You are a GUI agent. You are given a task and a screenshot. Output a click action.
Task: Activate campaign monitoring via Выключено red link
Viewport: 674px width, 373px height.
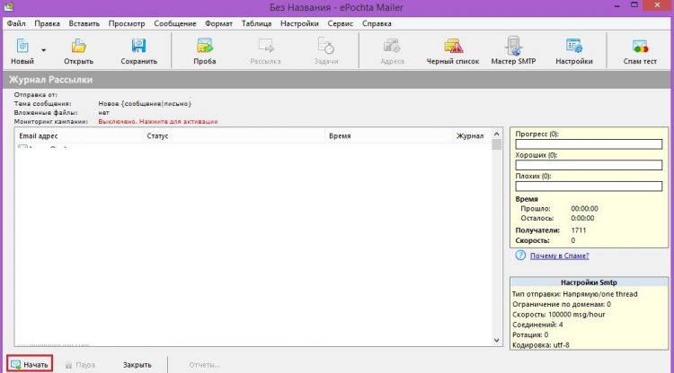click(158, 122)
